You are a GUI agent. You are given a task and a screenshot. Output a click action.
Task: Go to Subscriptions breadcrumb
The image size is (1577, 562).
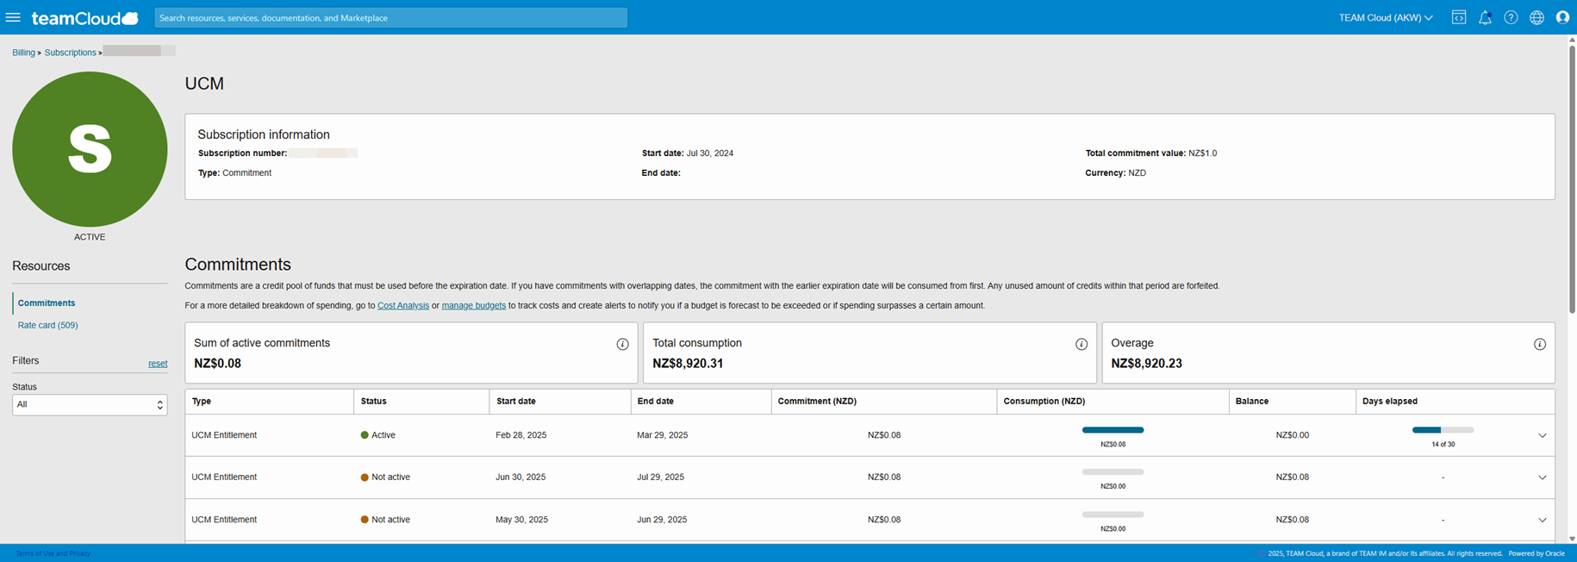coord(71,53)
